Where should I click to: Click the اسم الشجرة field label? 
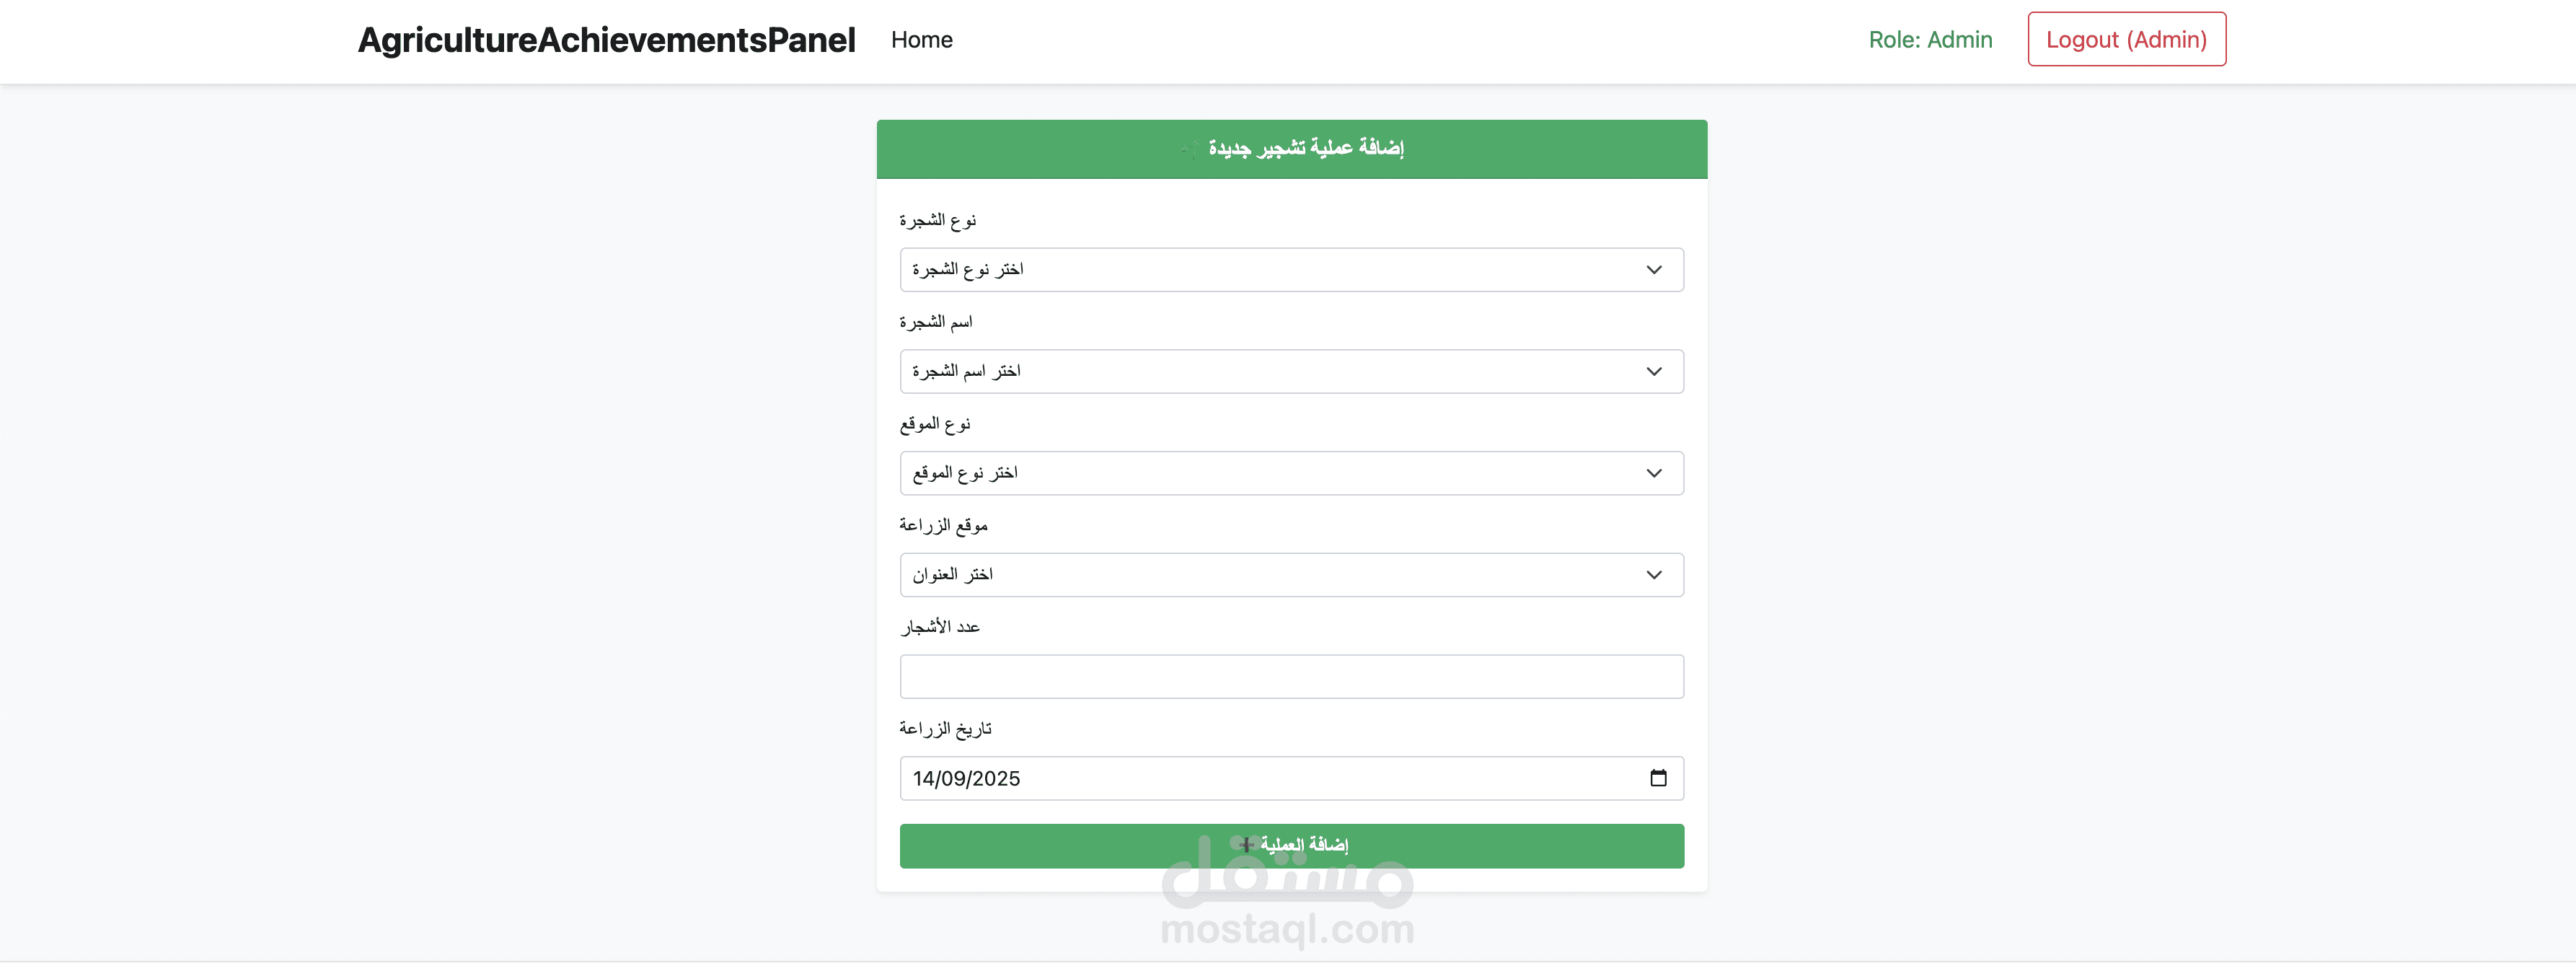[935, 322]
